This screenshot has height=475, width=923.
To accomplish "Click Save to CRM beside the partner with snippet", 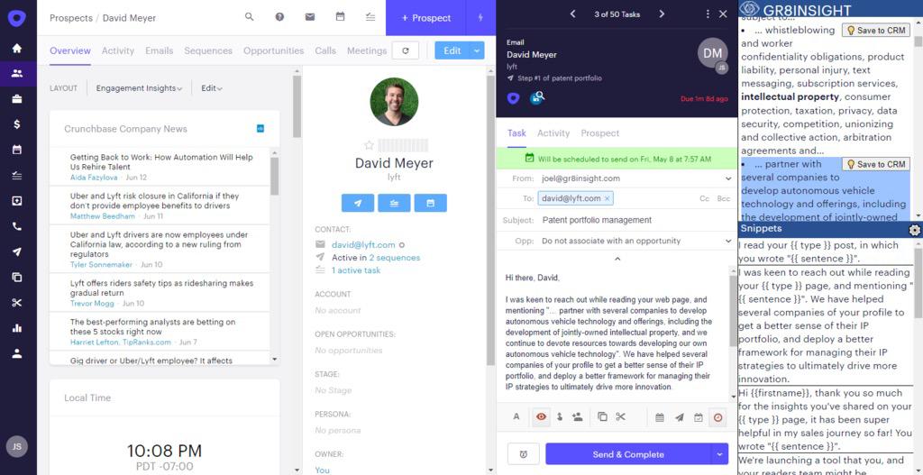I will pyautogui.click(x=876, y=164).
